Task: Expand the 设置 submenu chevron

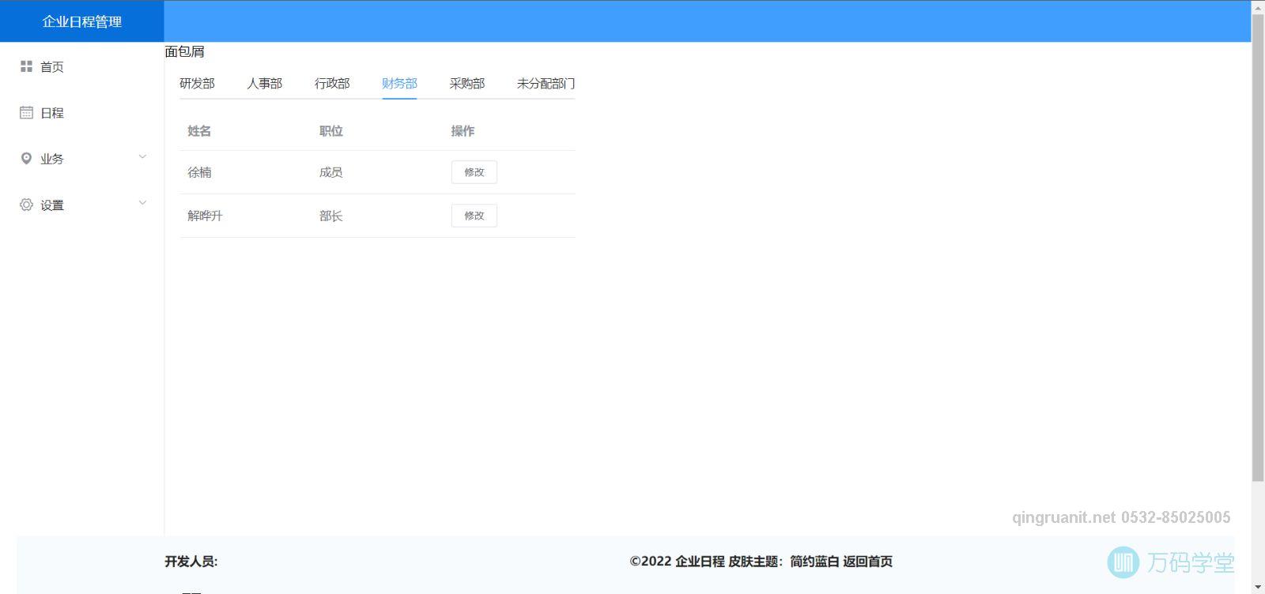Action: tap(142, 202)
